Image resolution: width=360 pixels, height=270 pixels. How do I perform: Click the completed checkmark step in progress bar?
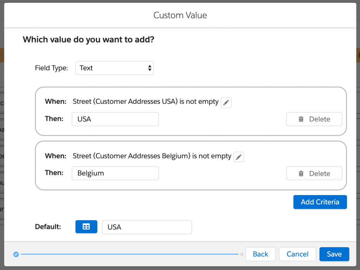[x=16, y=254]
